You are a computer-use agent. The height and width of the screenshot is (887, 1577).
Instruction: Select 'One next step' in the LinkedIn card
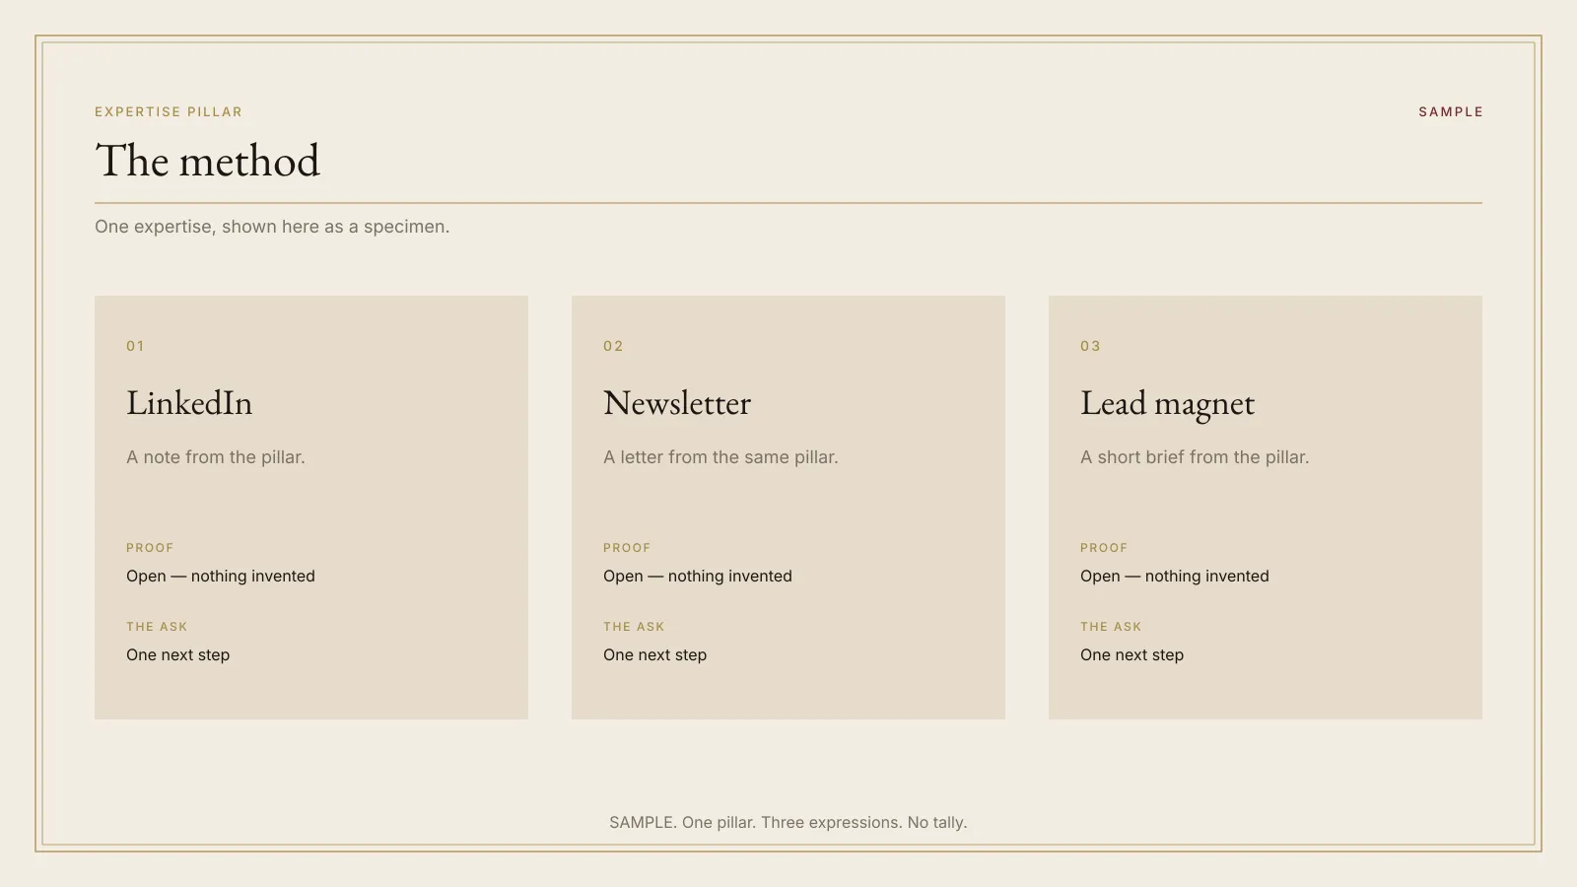[x=178, y=655]
